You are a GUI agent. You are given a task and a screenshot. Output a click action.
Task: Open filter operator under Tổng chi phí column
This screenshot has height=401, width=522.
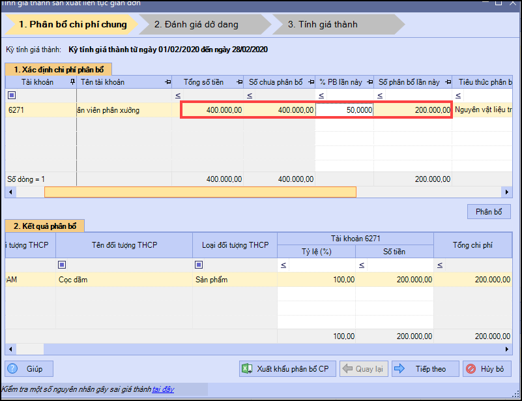pyautogui.click(x=440, y=265)
